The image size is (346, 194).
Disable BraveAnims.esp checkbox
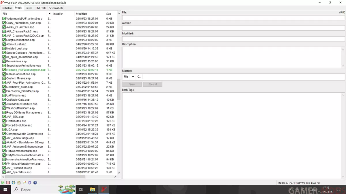(x=4, y=61)
